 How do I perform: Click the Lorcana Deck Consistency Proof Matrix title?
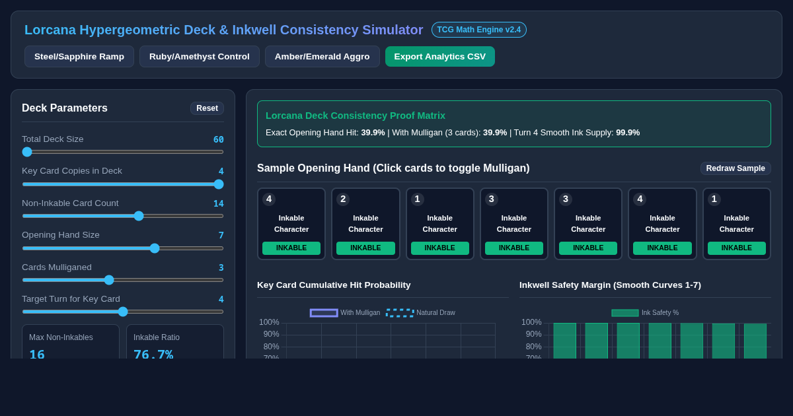point(356,116)
